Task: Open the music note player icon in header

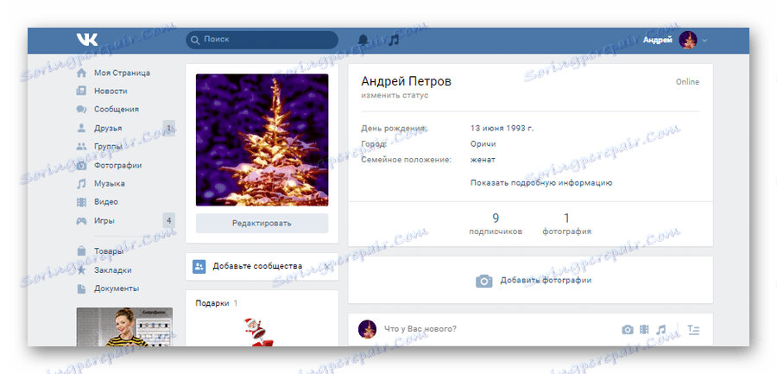Action: (394, 40)
